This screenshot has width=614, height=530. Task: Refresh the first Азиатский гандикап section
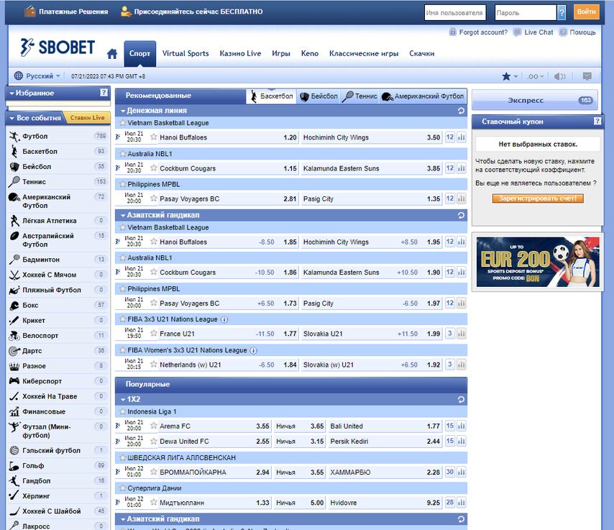[x=461, y=215]
